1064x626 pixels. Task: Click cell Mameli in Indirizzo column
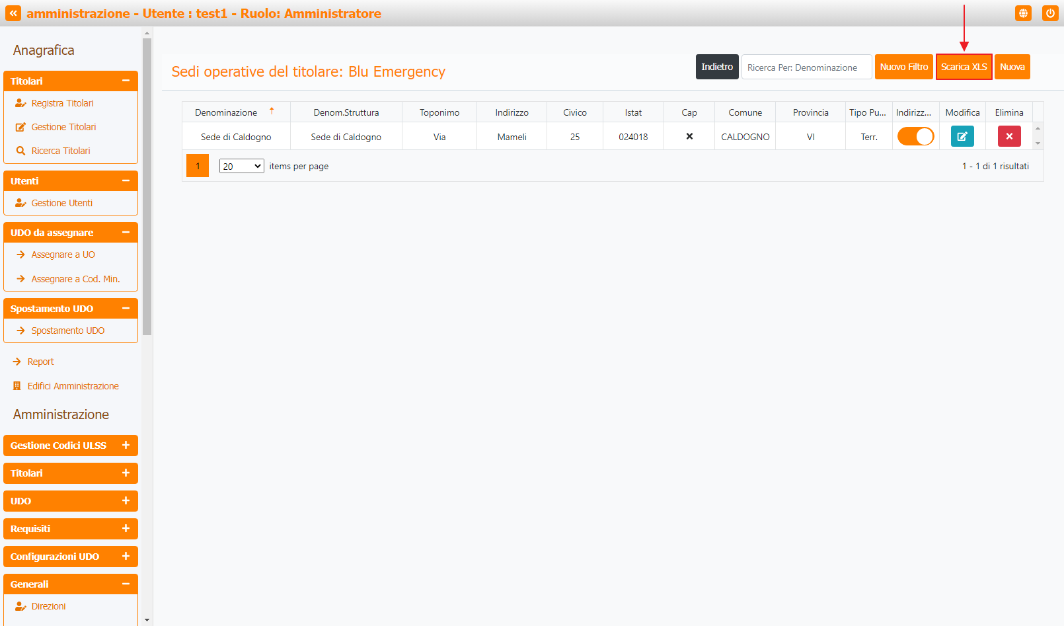[x=512, y=137]
